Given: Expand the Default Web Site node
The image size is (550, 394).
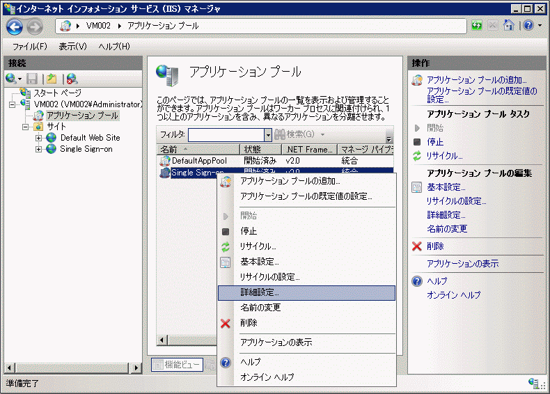Looking at the screenshot, I should 38,139.
